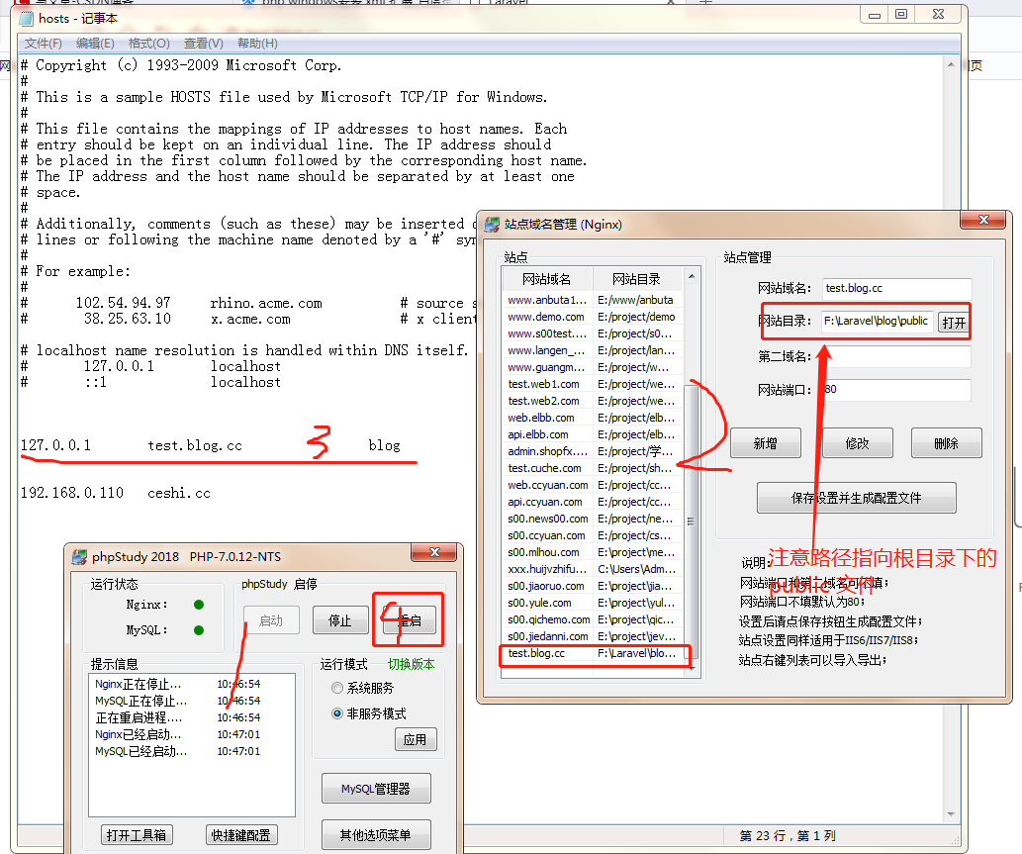Open 其他选项菜单 in phpStudy
This screenshot has width=1022, height=854.
coord(376,834)
